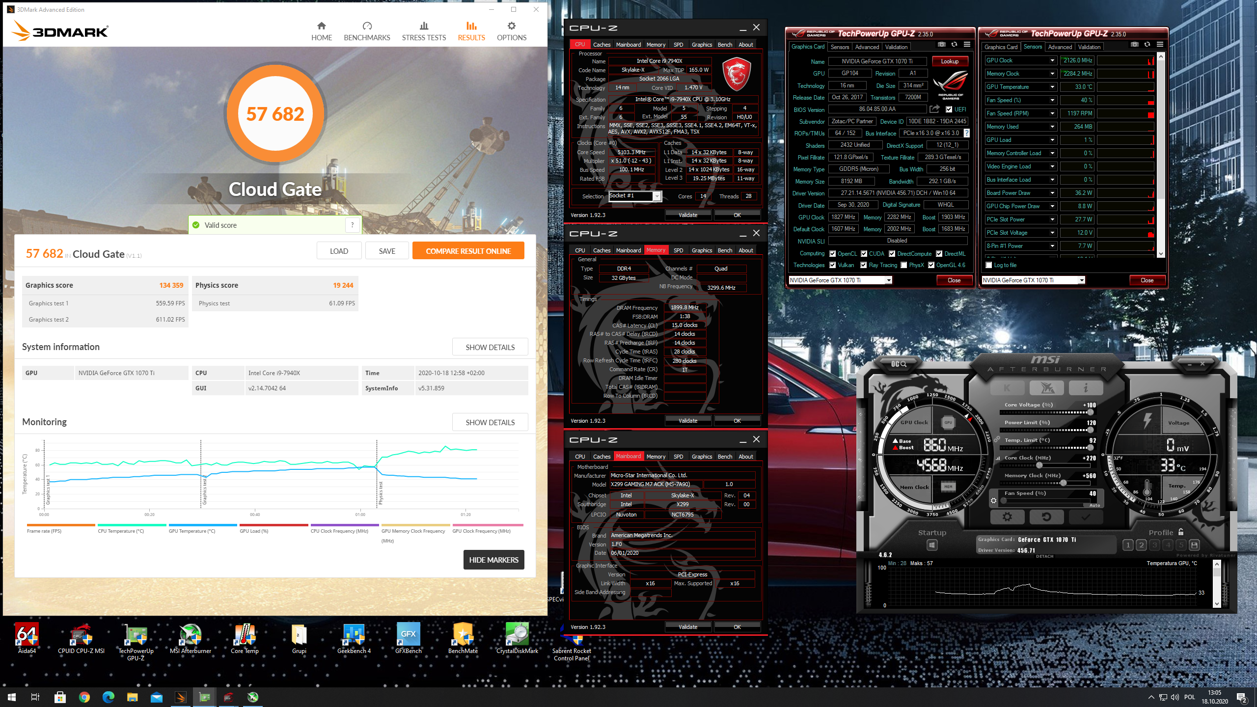Open notification center in system tray
This screenshot has height=707, width=1257.
1242,697
